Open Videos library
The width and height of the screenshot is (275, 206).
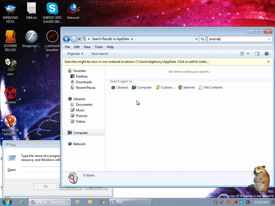78,122
